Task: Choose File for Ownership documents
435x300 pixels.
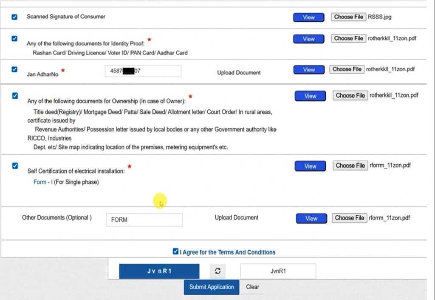Action: (x=350, y=96)
